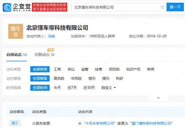Filter time by 今天

57,88
